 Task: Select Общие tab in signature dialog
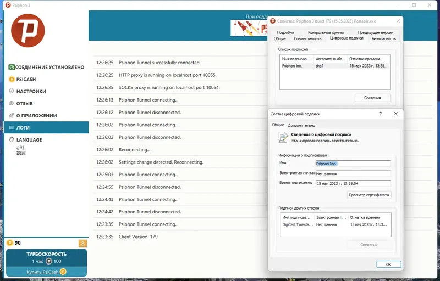[x=278, y=125]
